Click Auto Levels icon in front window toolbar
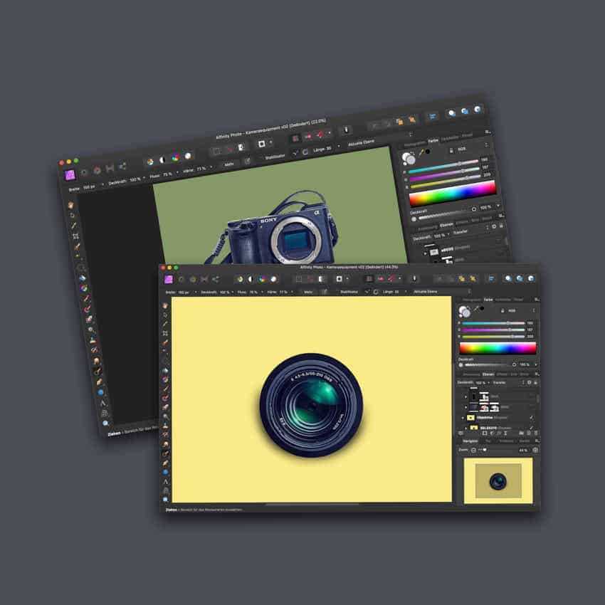The image size is (605, 605). tap(240, 279)
